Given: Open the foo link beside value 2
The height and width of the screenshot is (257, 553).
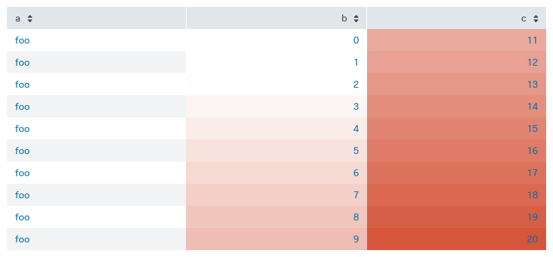Looking at the screenshot, I should (x=22, y=84).
